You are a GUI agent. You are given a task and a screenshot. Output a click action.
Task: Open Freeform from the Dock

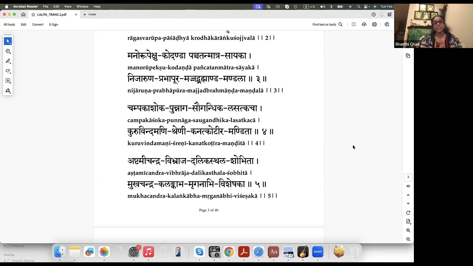click(89, 252)
